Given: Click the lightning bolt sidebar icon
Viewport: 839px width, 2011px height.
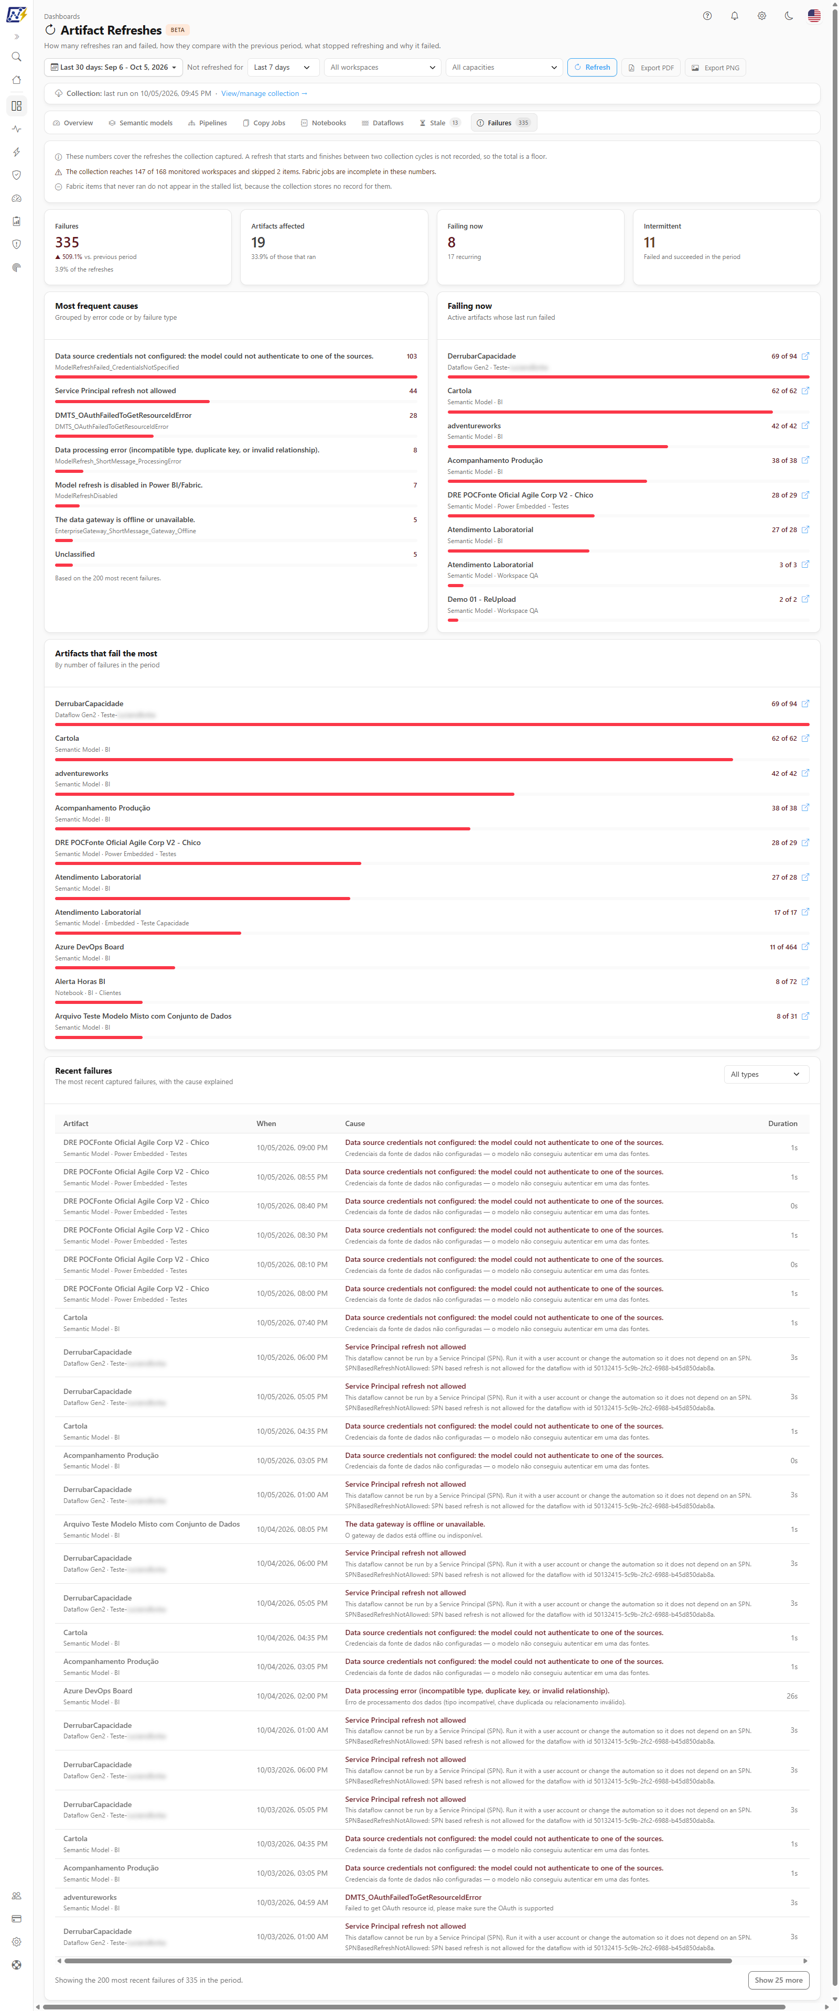Looking at the screenshot, I should point(16,152).
